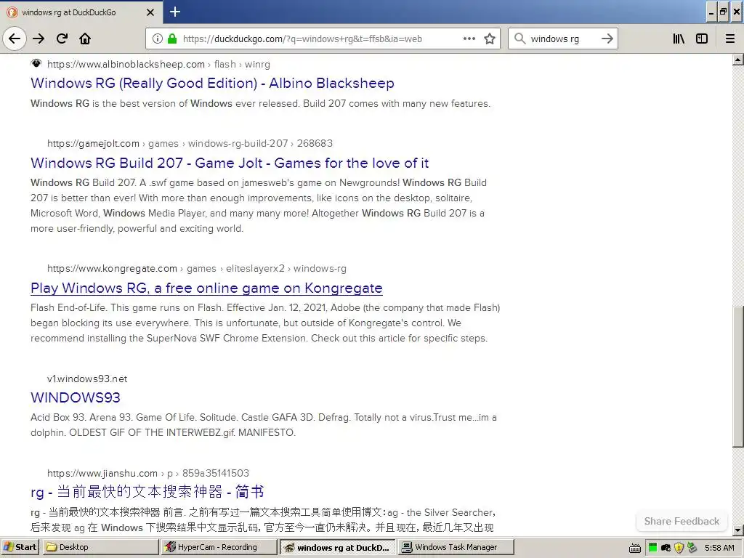Open the browser home page
Screen dimensions: 744x558
click(85, 39)
